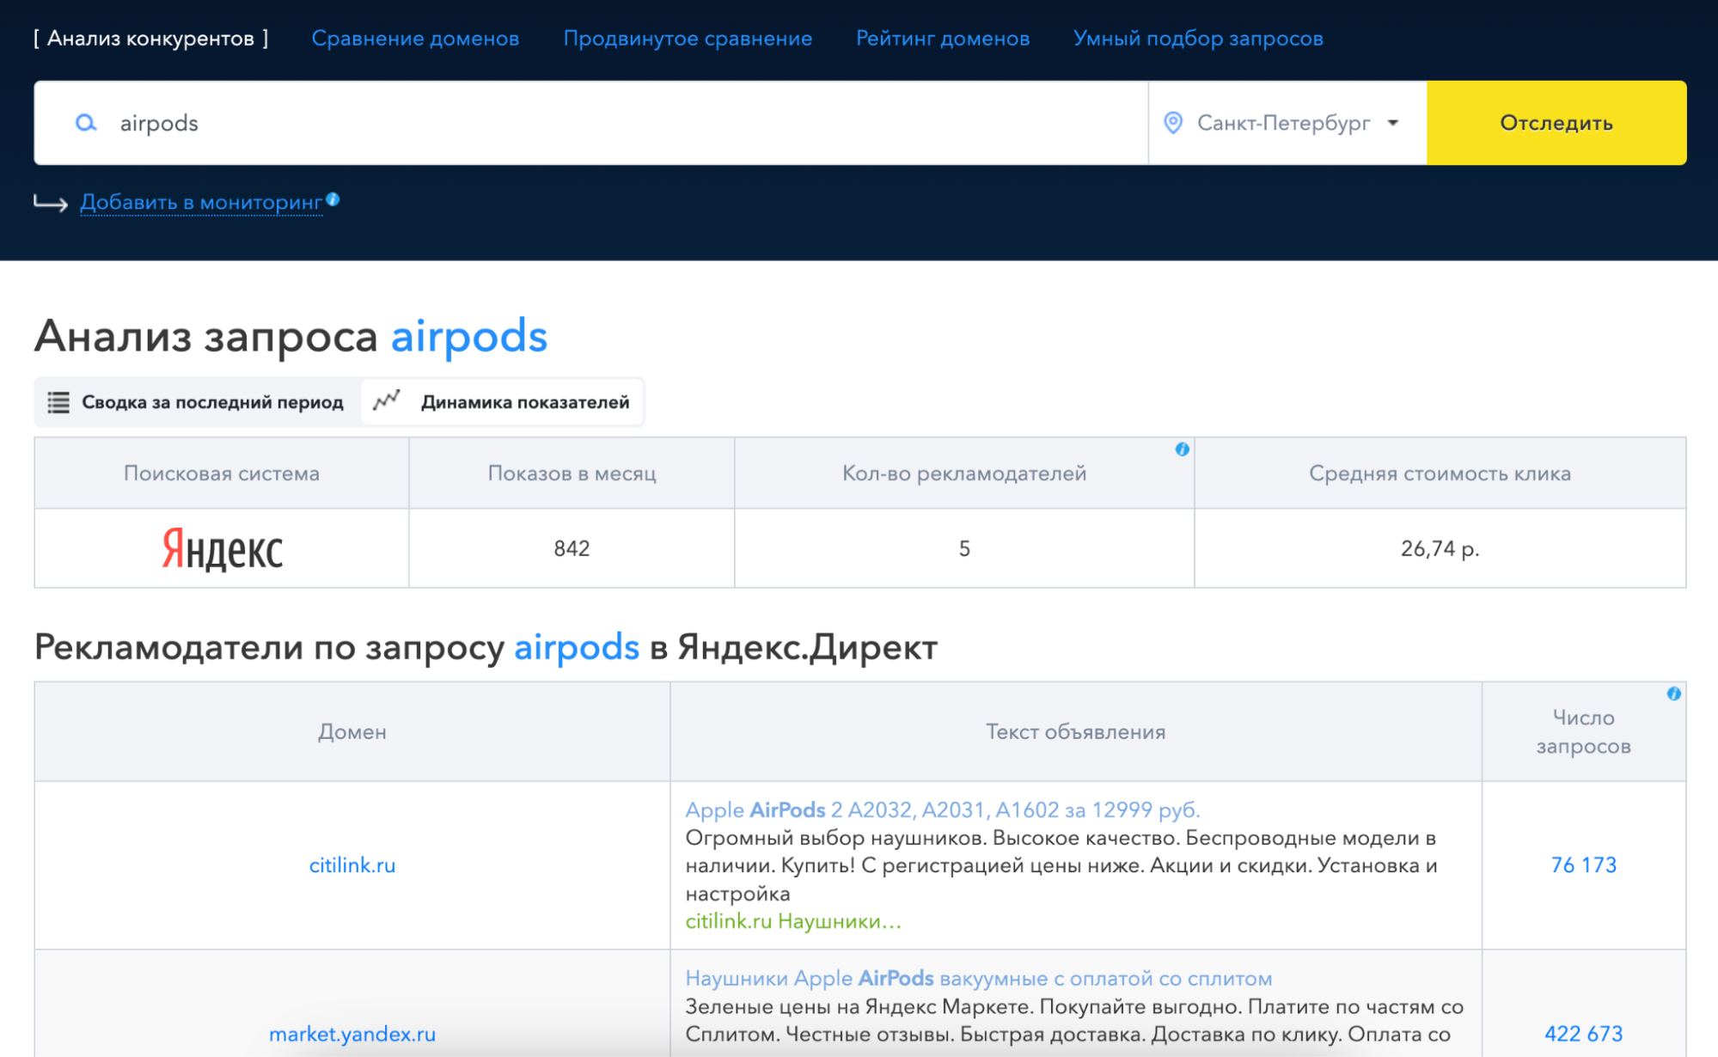Click Показов в месяц column header
Viewport: 1718px width, 1057px height.
point(572,474)
